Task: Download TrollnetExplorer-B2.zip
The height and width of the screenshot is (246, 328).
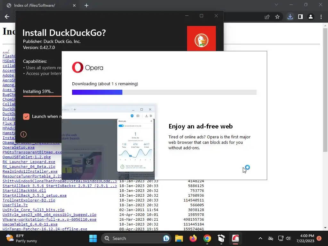Action: (x=29, y=200)
